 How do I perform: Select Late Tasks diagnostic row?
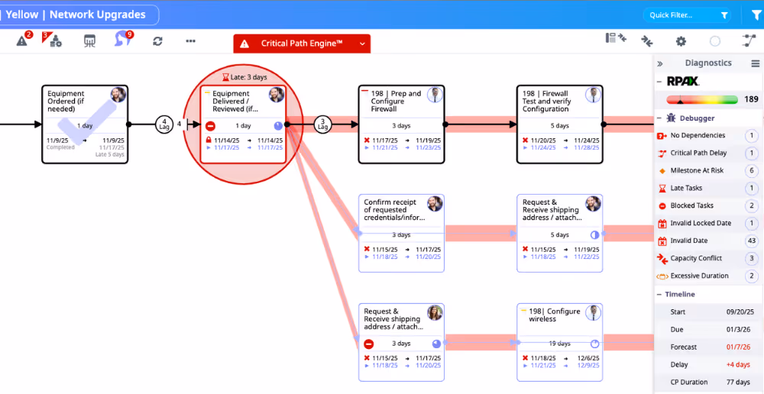(x=708, y=188)
